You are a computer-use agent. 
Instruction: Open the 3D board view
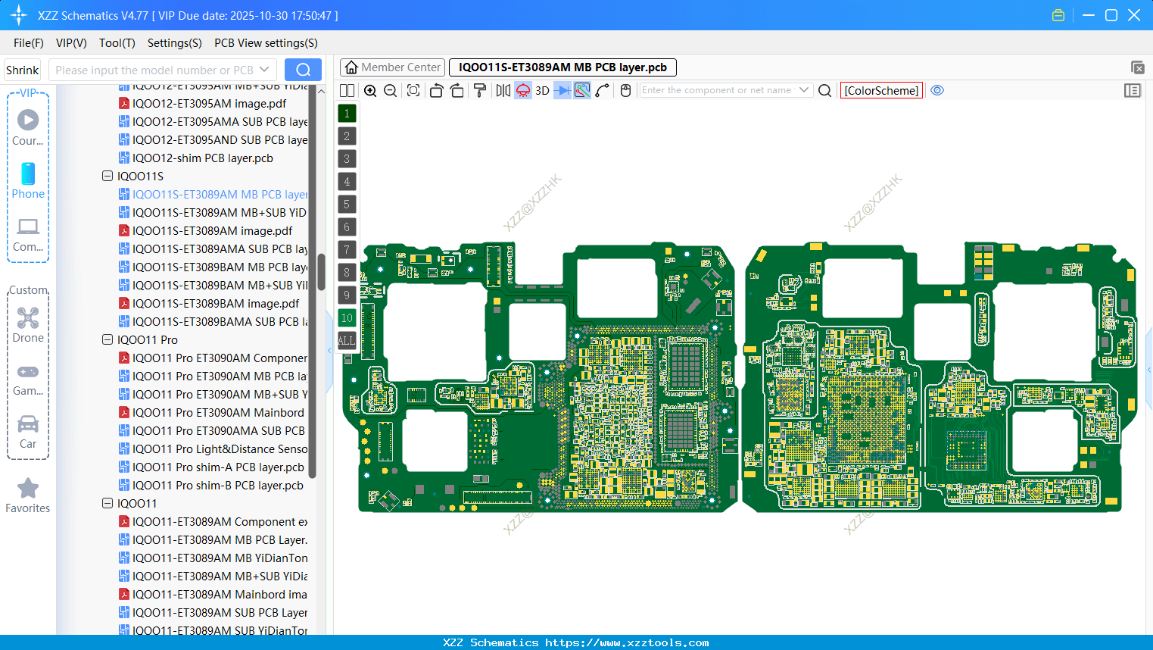541,90
